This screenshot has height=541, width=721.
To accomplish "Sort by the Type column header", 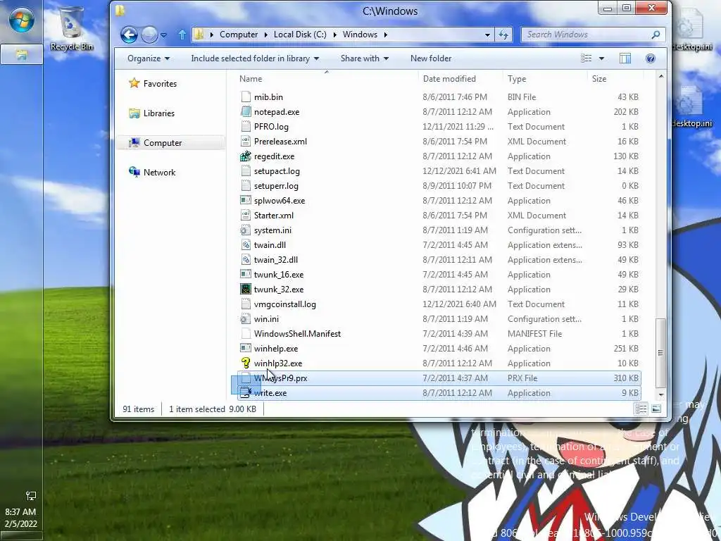I will tap(517, 79).
